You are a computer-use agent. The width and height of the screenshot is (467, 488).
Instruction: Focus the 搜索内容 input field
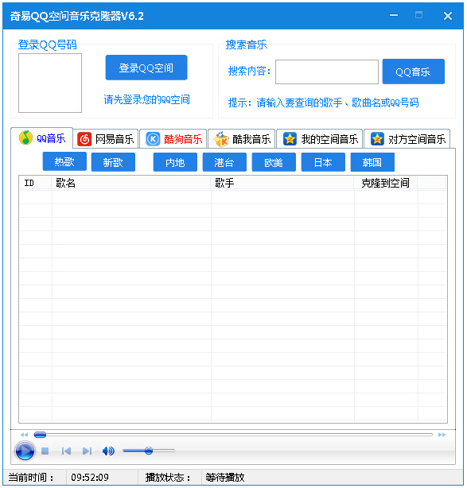[x=327, y=72]
